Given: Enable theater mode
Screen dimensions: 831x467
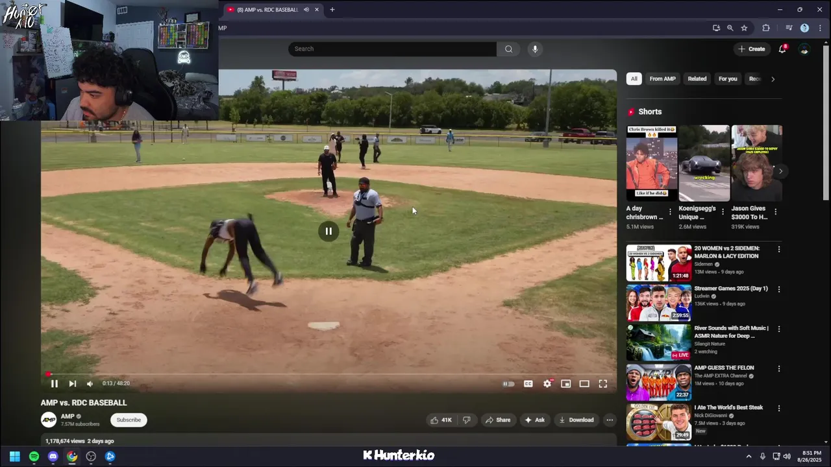Looking at the screenshot, I should tap(584, 384).
